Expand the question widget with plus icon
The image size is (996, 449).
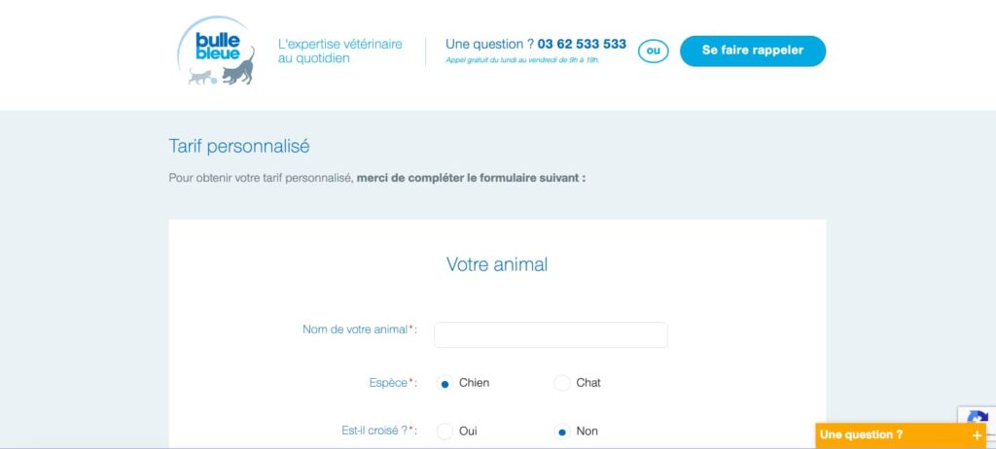click(977, 435)
